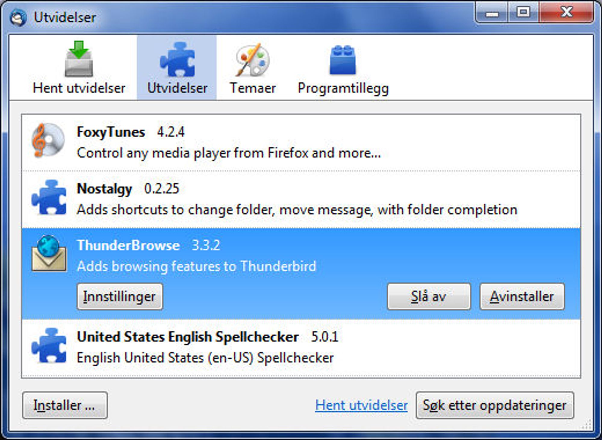Switch to the Temaer tab
602x440 pixels.
click(253, 67)
